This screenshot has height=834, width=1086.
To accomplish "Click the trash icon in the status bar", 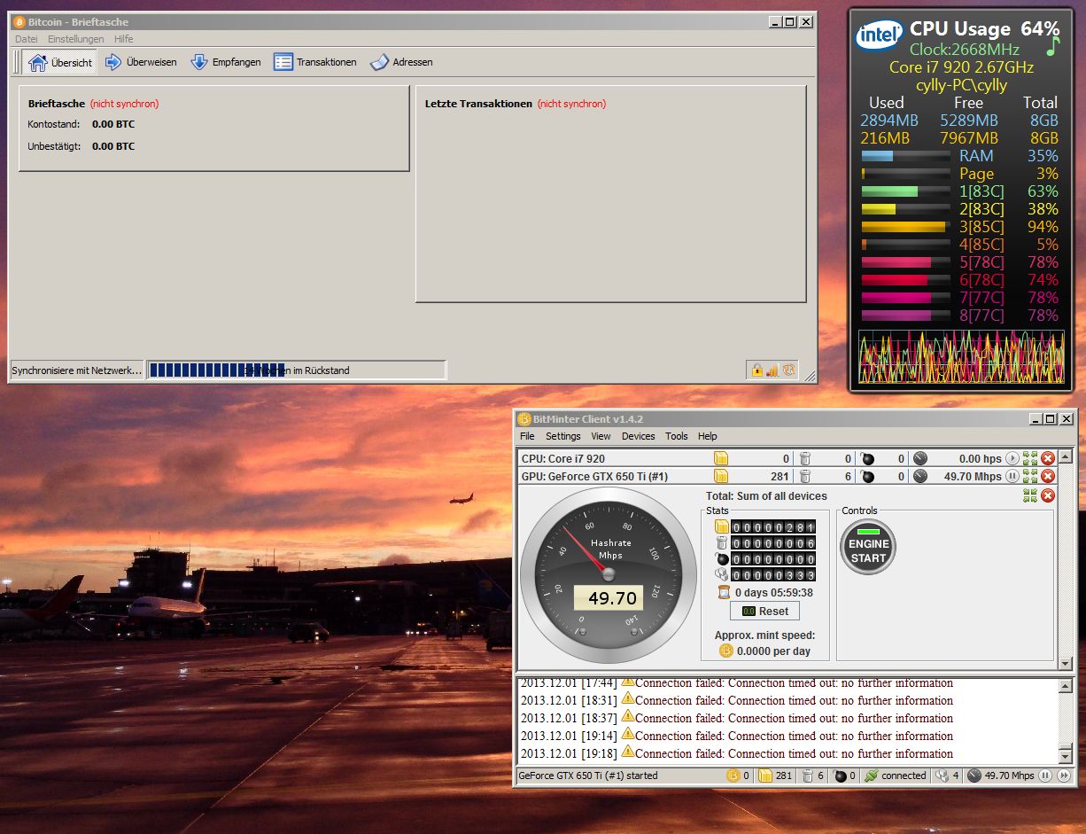I will pyautogui.click(x=807, y=776).
